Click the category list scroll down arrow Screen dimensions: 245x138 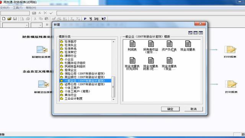(x=113, y=99)
